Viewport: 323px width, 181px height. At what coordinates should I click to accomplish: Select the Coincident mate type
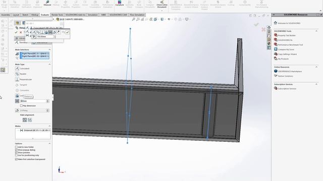22,68
